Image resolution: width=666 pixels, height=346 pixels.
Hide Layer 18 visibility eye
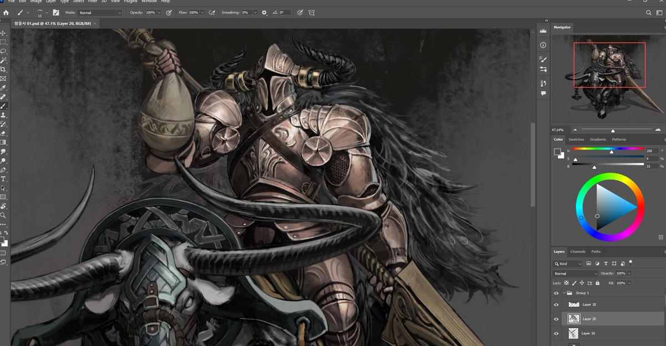pos(557,304)
